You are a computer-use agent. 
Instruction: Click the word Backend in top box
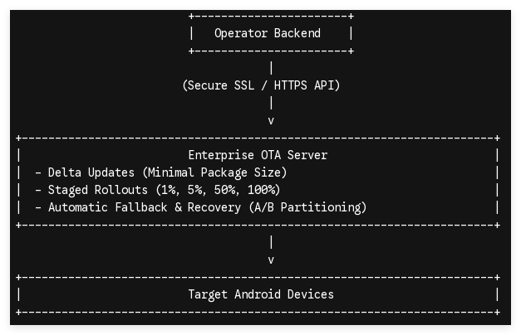click(297, 33)
